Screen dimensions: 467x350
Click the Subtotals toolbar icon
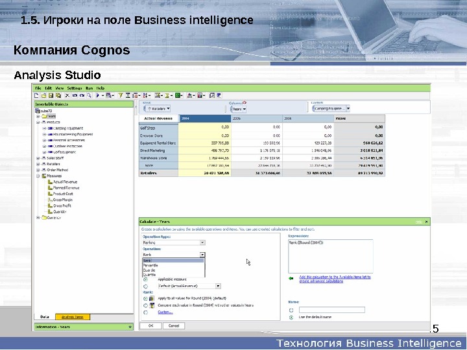click(x=158, y=95)
